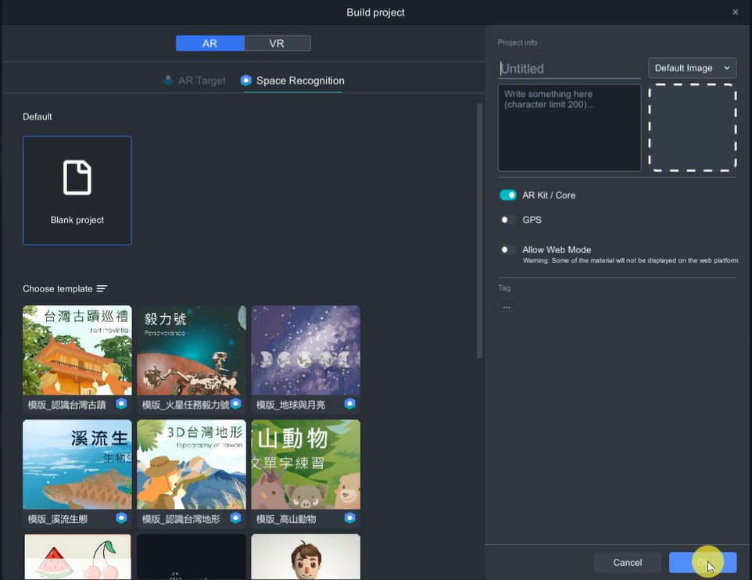Click badge icon on 模版_認識台灣古蹟 template
The height and width of the screenshot is (580, 752).
click(121, 404)
